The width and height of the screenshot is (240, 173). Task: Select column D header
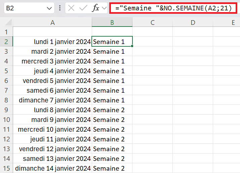point(193,23)
